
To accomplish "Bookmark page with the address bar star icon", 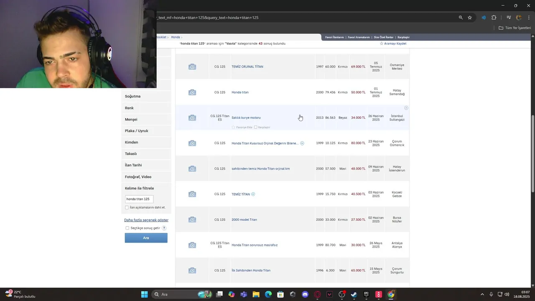I will tap(470, 18).
